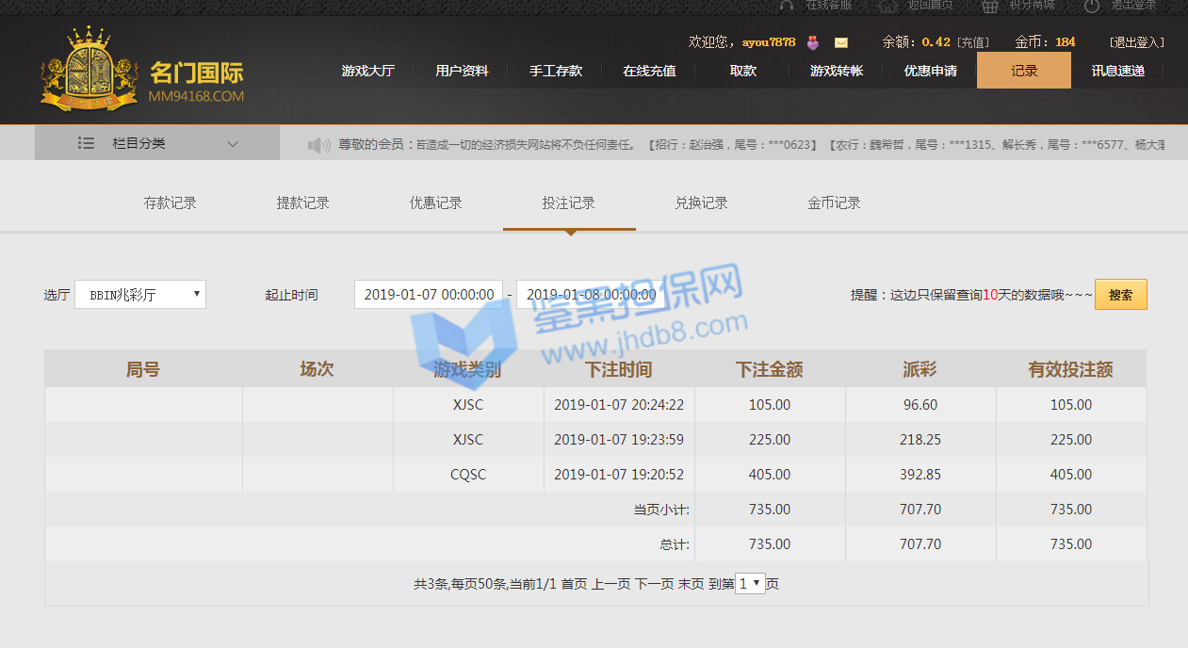The height and width of the screenshot is (648, 1188).
Task: Click the envelope message icon
Action: coord(841,42)
